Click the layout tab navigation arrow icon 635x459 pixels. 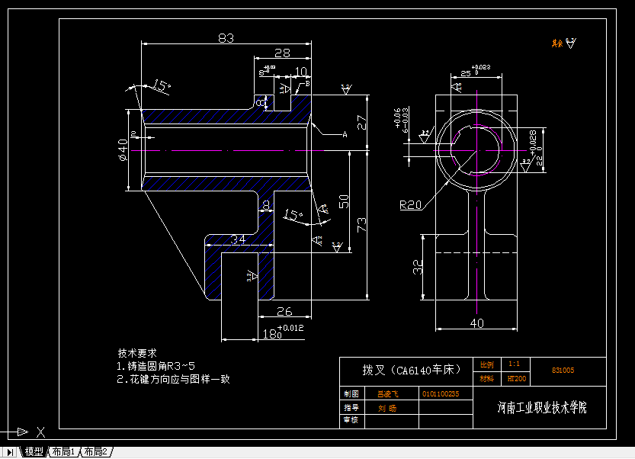click(x=11, y=451)
